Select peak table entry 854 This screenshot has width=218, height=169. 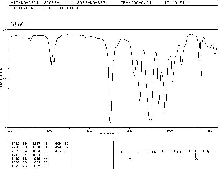pyautogui.click(x=37, y=163)
